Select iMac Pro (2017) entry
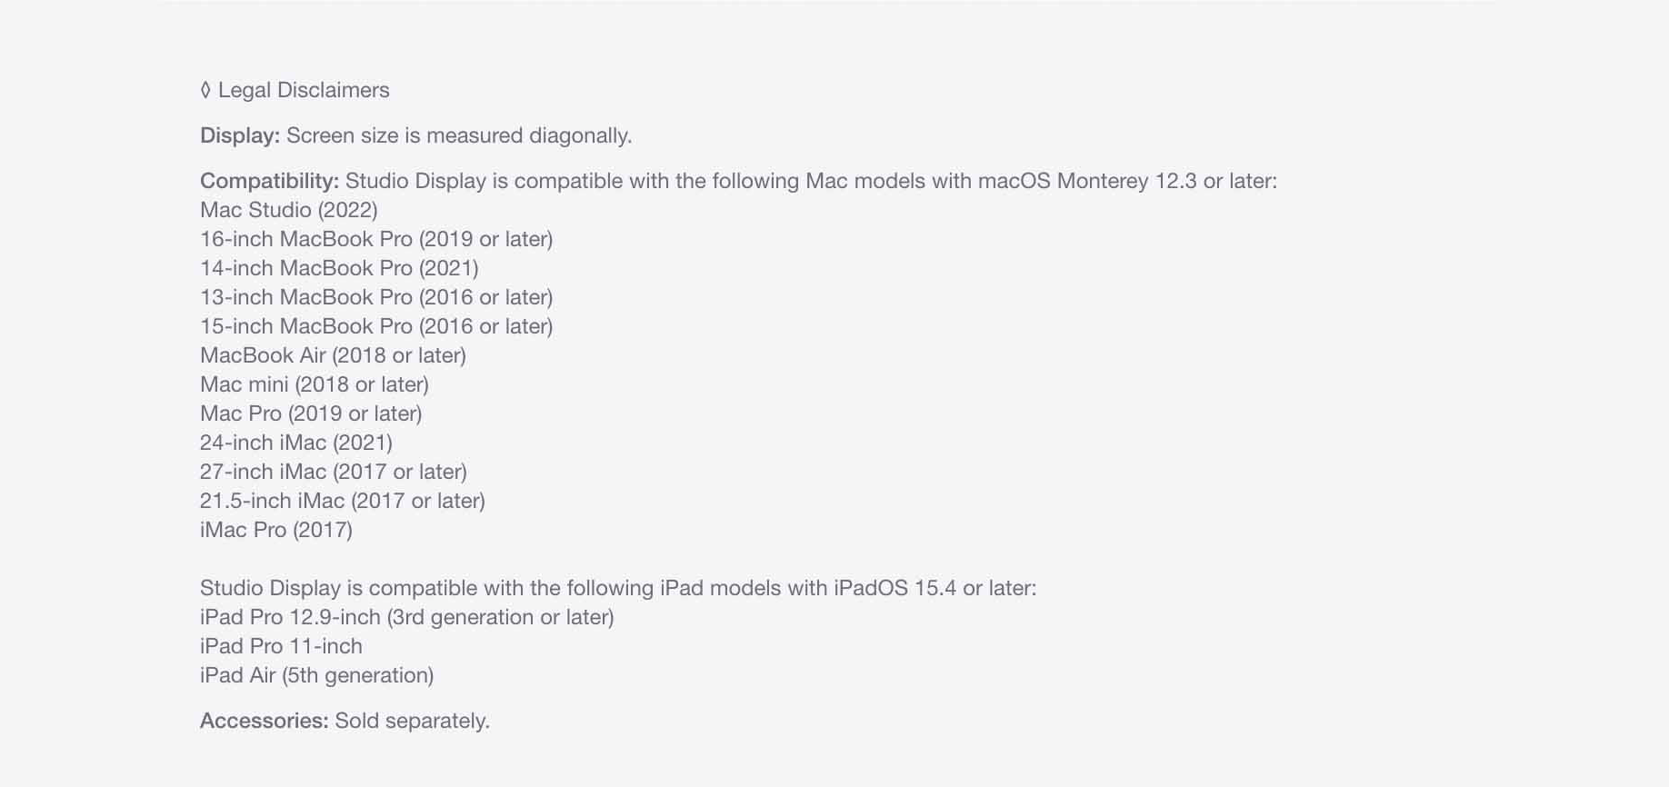The width and height of the screenshot is (1669, 787). (276, 530)
